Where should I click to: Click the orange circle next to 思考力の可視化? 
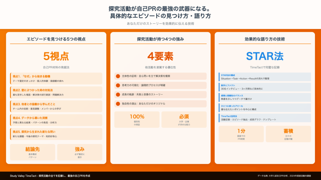(x=118, y=85)
